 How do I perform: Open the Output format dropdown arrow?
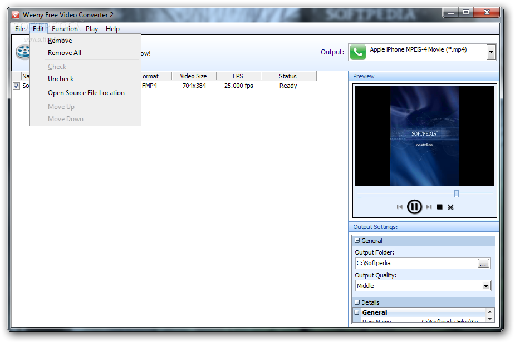tap(491, 52)
